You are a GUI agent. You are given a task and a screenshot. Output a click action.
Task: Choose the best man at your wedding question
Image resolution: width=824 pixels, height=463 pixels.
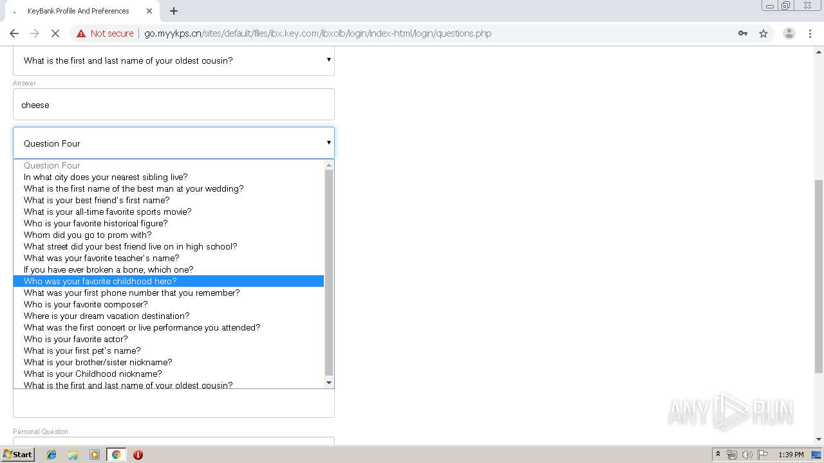point(169,188)
